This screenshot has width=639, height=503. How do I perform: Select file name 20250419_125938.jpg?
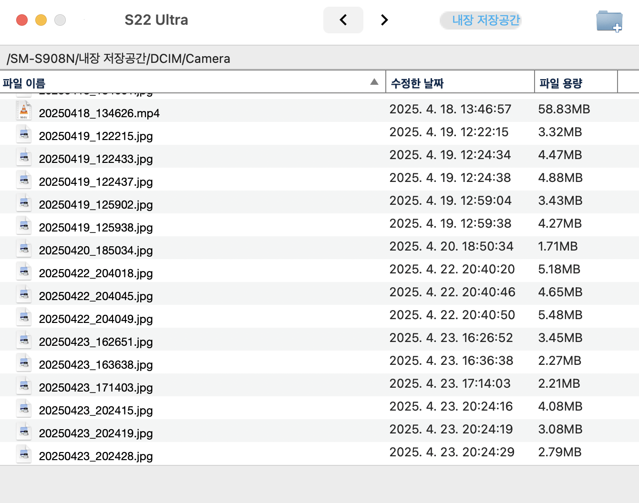pos(96,228)
